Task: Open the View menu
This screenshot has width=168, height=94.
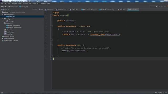Action: tap(9, 4)
